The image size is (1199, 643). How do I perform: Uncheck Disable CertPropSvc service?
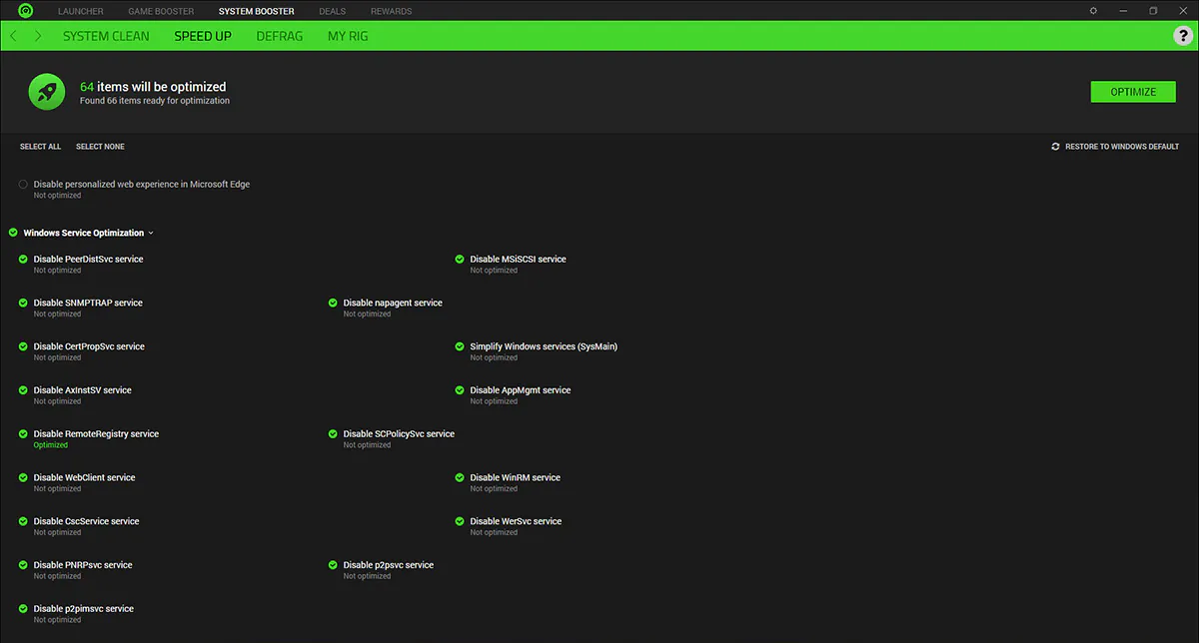23,346
